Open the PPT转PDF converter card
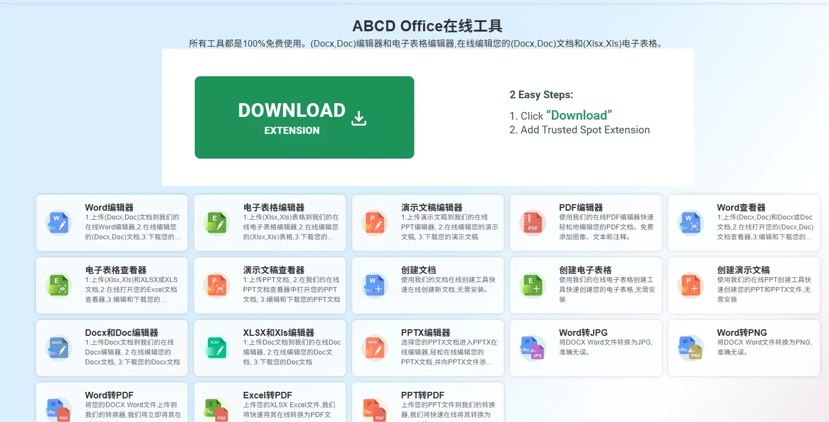 pyautogui.click(x=427, y=403)
